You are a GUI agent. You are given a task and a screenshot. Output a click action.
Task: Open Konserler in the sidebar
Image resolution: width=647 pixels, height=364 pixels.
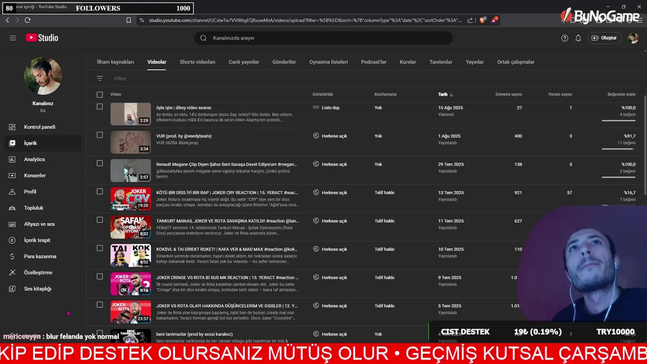42,175
